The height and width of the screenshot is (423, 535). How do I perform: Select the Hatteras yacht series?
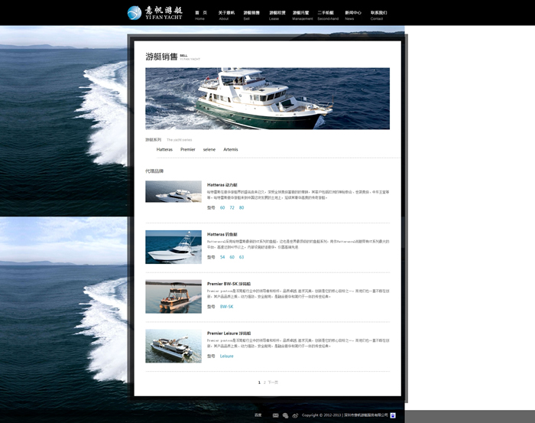(x=164, y=149)
